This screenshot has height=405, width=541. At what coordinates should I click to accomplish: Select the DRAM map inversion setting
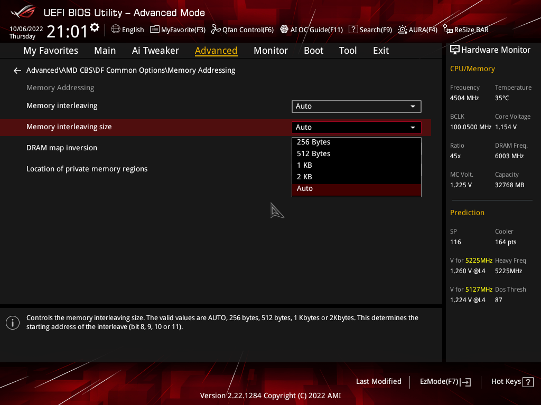point(62,148)
